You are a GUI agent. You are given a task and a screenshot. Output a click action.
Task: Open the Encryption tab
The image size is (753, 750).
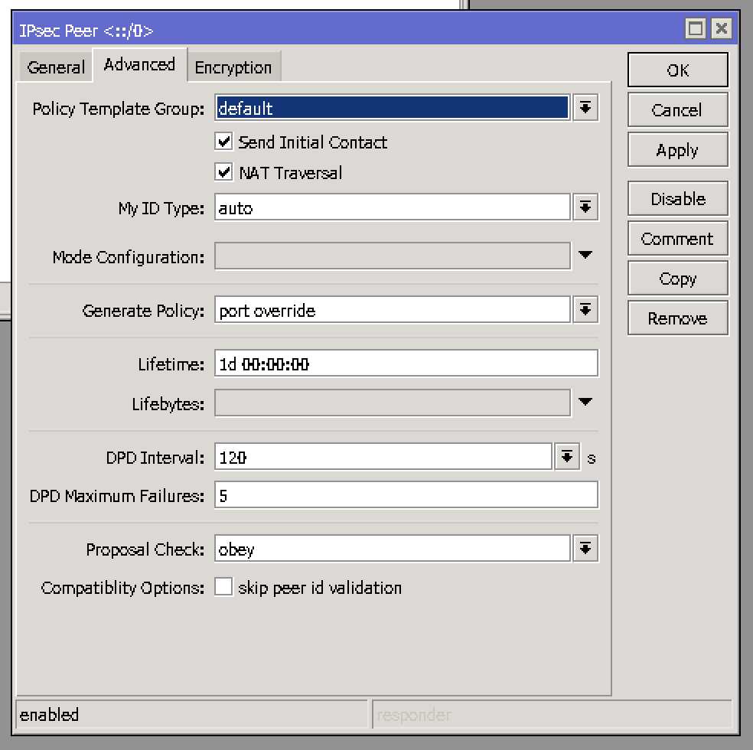point(233,67)
